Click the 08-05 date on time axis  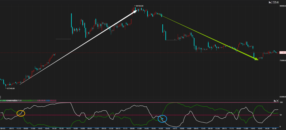[3, 128]
